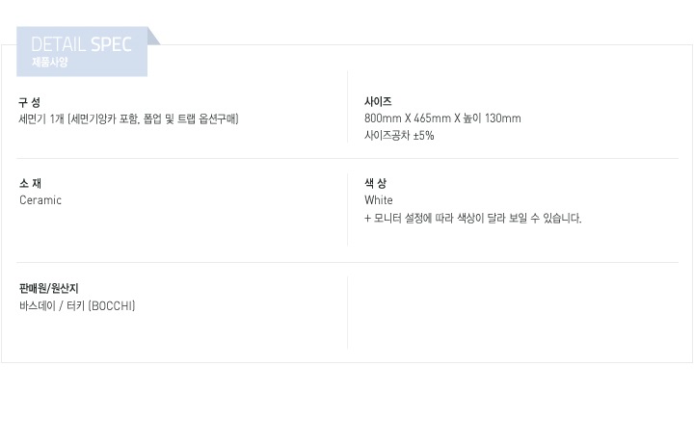Click the monitor color disclaimer note
The image size is (694, 445).
473,219
